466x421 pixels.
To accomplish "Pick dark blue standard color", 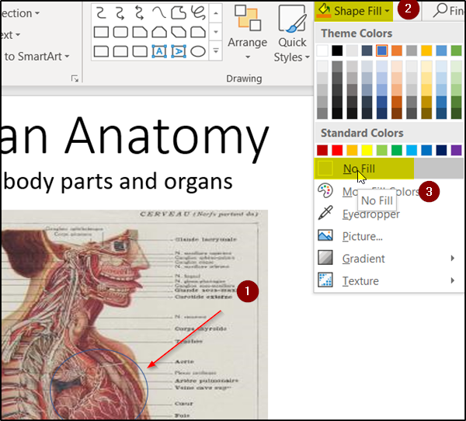I will pyautogui.click(x=441, y=150).
